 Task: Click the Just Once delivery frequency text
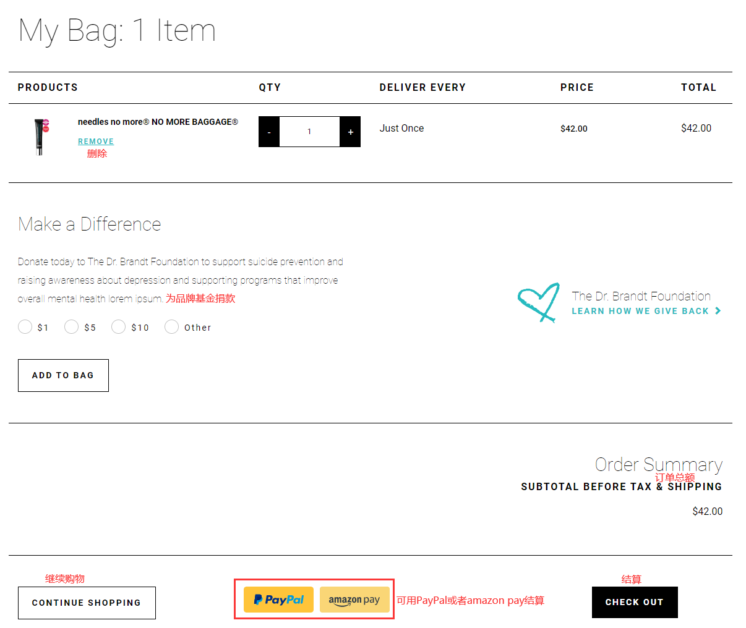point(401,128)
